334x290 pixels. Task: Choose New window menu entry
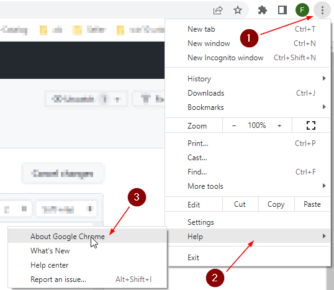(248, 43)
